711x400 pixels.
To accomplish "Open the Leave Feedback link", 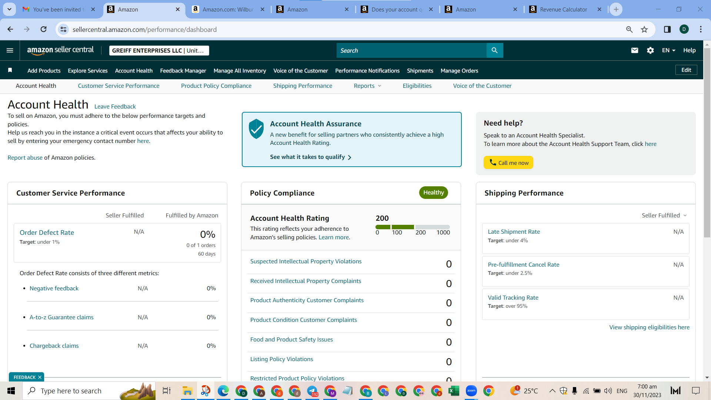I will point(115,107).
